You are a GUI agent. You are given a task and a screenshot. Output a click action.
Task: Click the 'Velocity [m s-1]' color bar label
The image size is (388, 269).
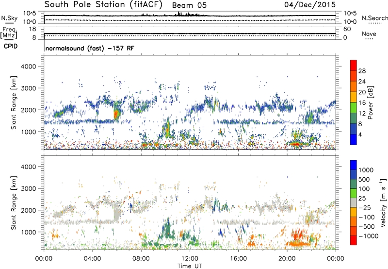383,202
